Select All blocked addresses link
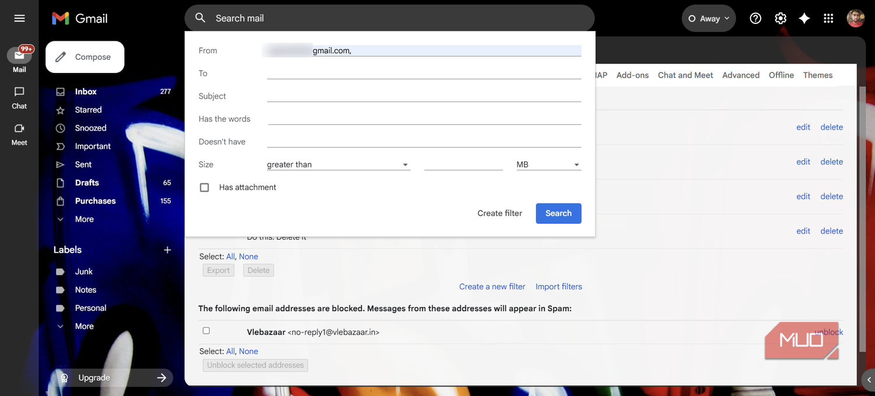 click(230, 351)
